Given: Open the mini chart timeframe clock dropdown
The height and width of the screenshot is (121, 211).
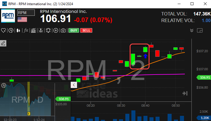Looking at the screenshot, I should tap(4, 85).
